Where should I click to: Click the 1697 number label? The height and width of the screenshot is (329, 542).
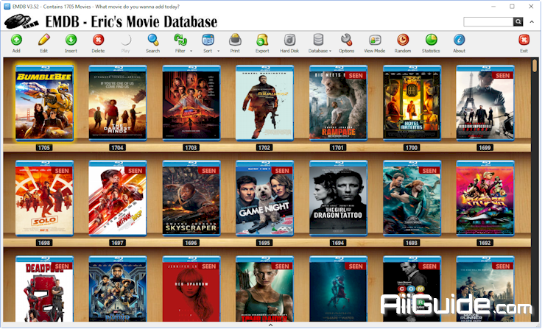click(x=117, y=243)
